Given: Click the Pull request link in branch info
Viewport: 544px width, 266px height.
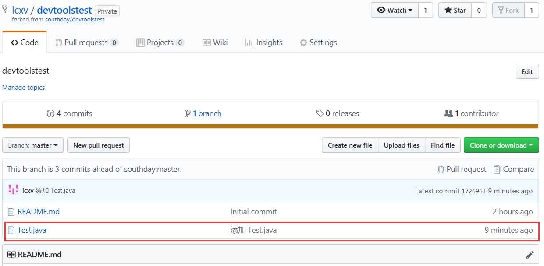Looking at the screenshot, I should (462, 169).
